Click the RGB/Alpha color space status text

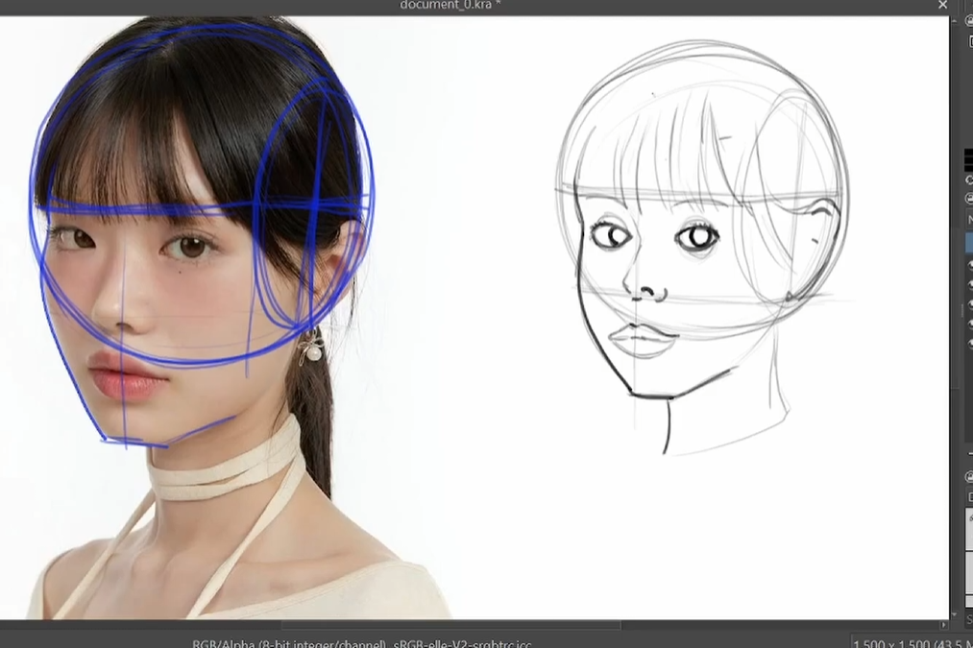(x=361, y=643)
